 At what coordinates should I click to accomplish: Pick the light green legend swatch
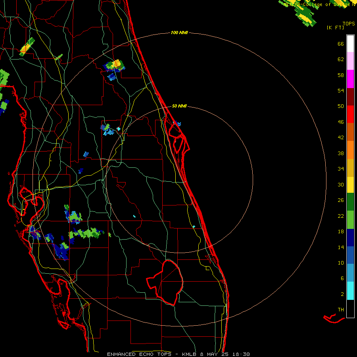[350, 220]
